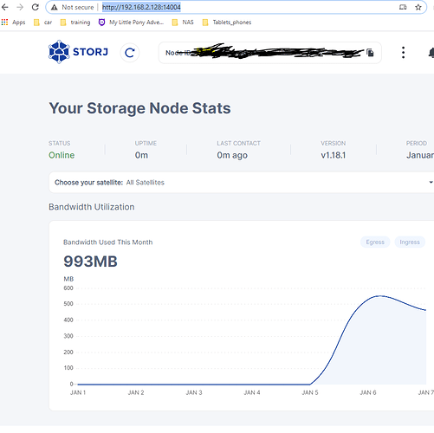Open My Little Pony Adve... bookmark
The height and width of the screenshot is (433, 434).
pyautogui.click(x=131, y=23)
